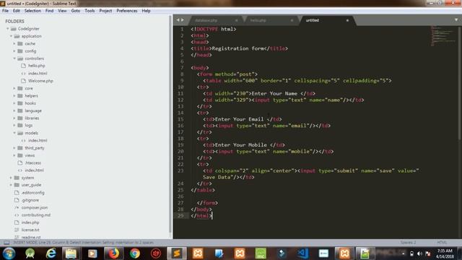This screenshot has height=260, width=462.
Task: Open the File menu
Action: coord(5,11)
